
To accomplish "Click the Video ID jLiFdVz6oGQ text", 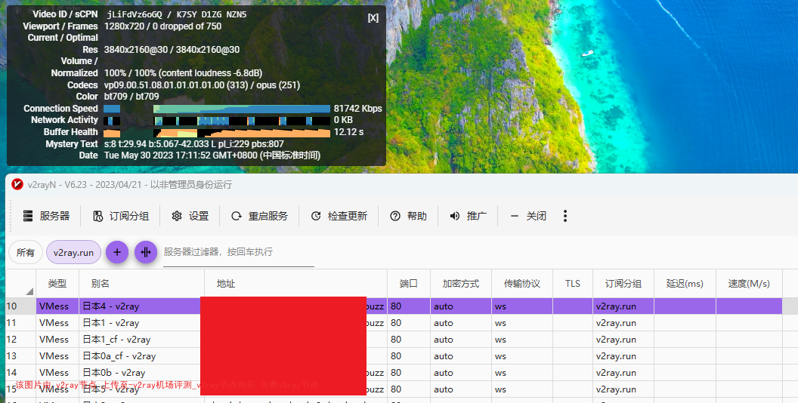I will [135, 14].
